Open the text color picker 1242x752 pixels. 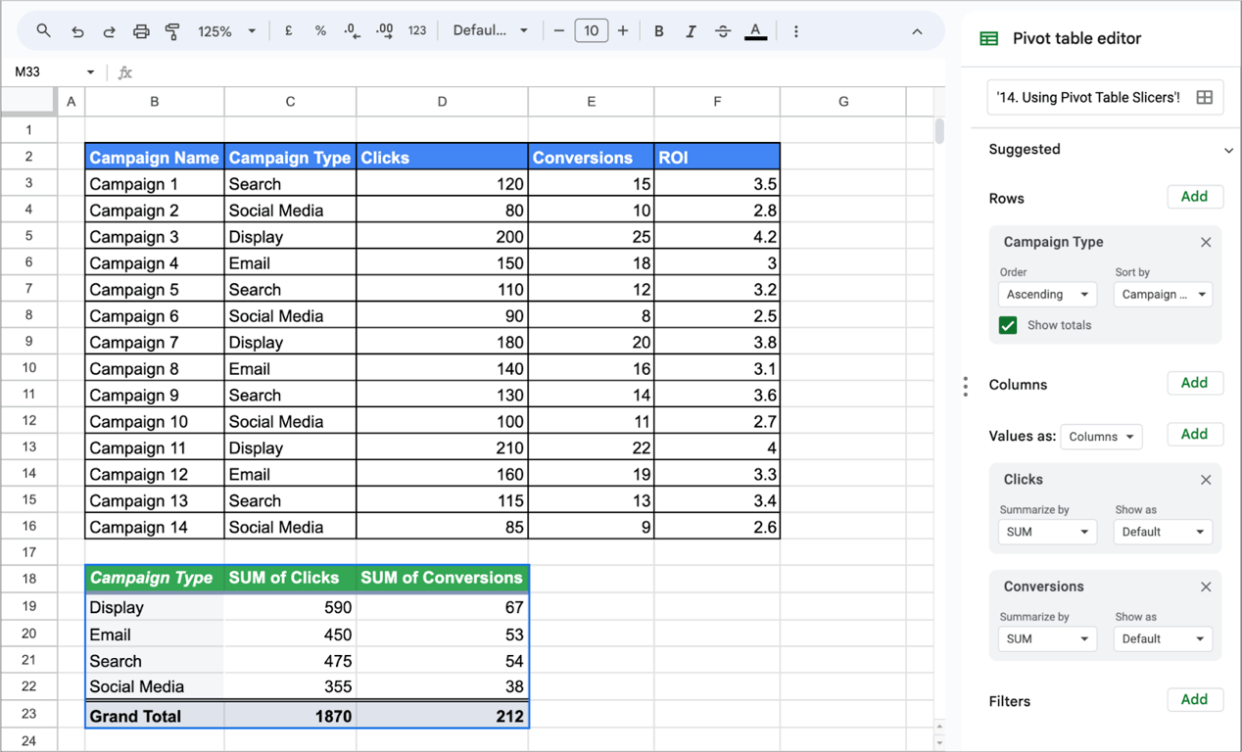tap(755, 31)
